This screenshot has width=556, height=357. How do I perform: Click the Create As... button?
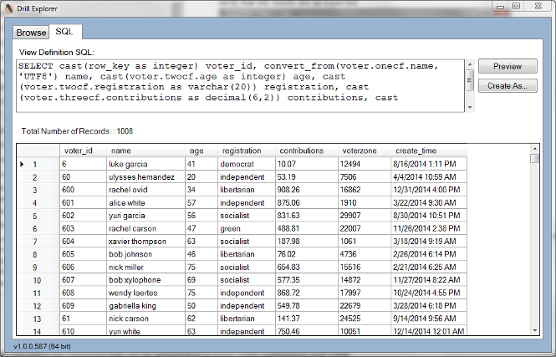[x=507, y=85]
